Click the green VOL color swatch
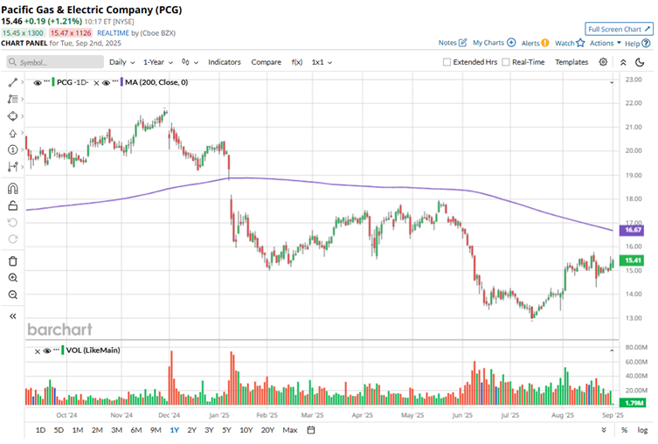Viewport: 658px width, 444px height. (x=63, y=350)
